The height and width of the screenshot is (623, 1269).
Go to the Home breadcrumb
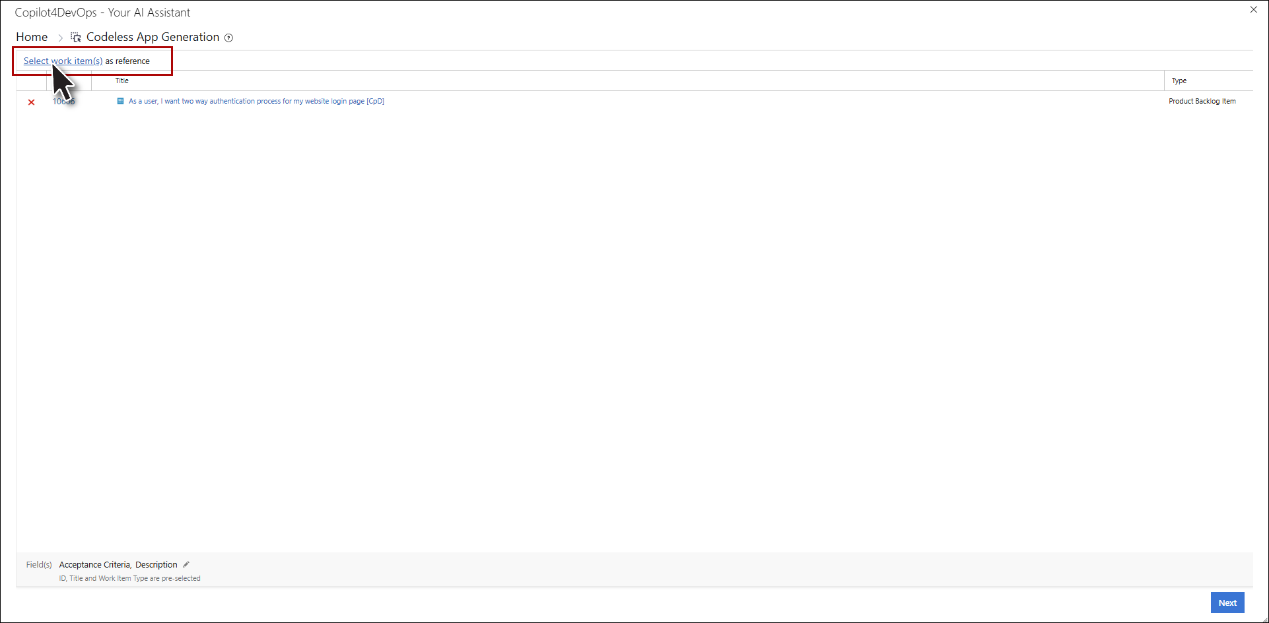(32, 37)
